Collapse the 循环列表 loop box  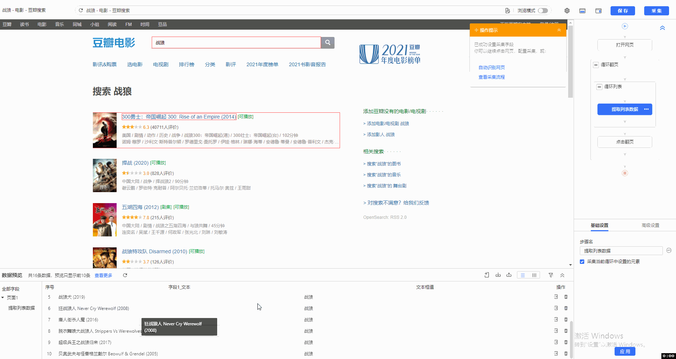tap(599, 87)
